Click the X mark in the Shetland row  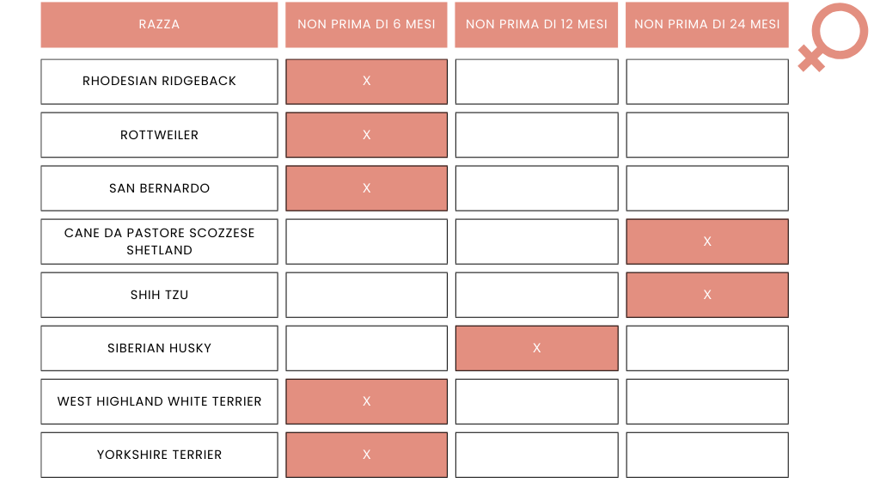(x=706, y=241)
